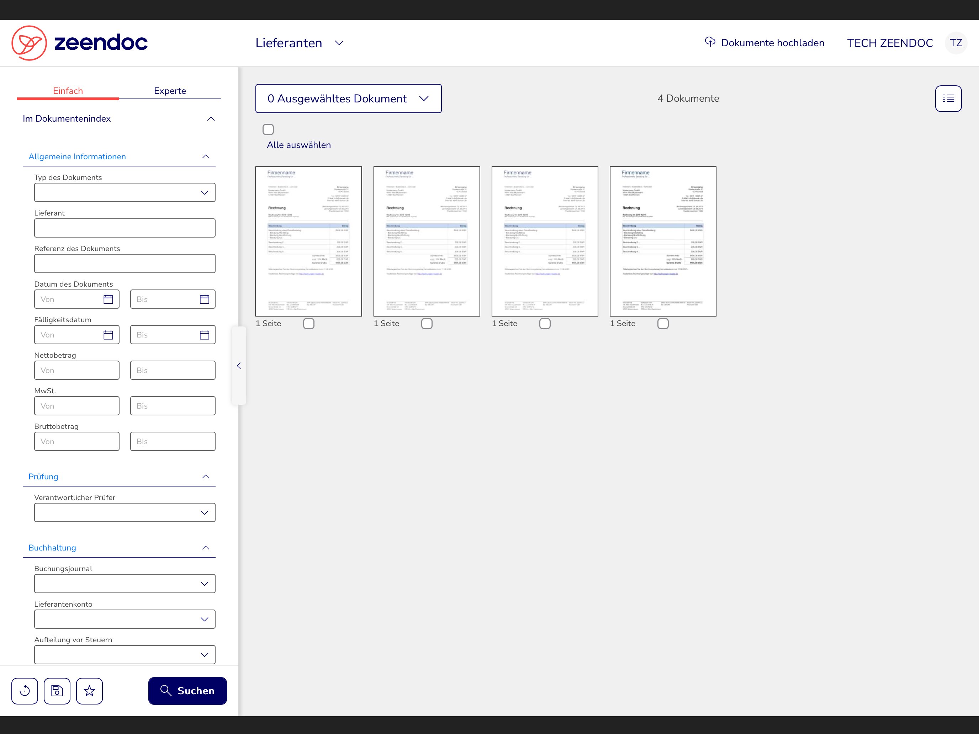Click the favorites star icon button
Viewport: 979px width, 734px height.
click(x=89, y=691)
